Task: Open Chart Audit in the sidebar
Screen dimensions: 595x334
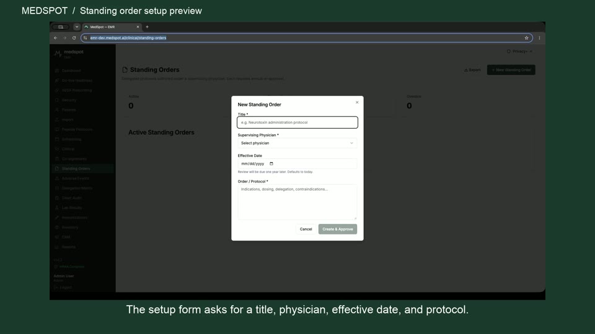Action: [72, 198]
